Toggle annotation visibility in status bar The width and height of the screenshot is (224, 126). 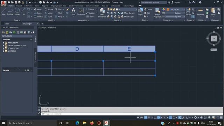point(180,118)
